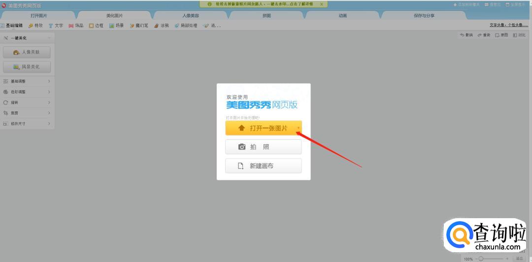Screen dimensions: 532x262
Task: Dismiss the green notification banner
Action: 322,4
